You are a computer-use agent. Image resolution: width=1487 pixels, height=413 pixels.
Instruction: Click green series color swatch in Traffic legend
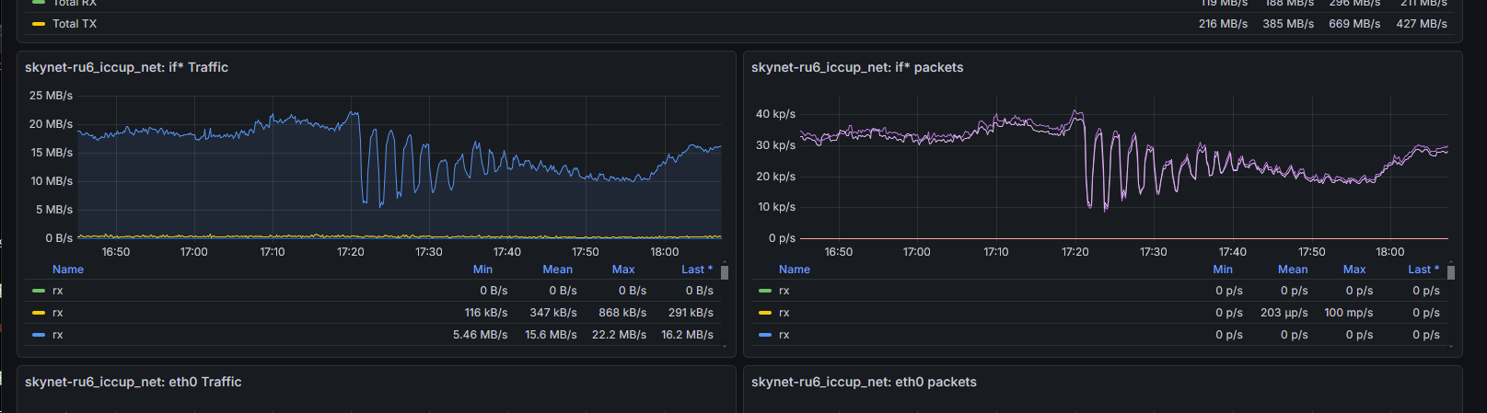39,291
